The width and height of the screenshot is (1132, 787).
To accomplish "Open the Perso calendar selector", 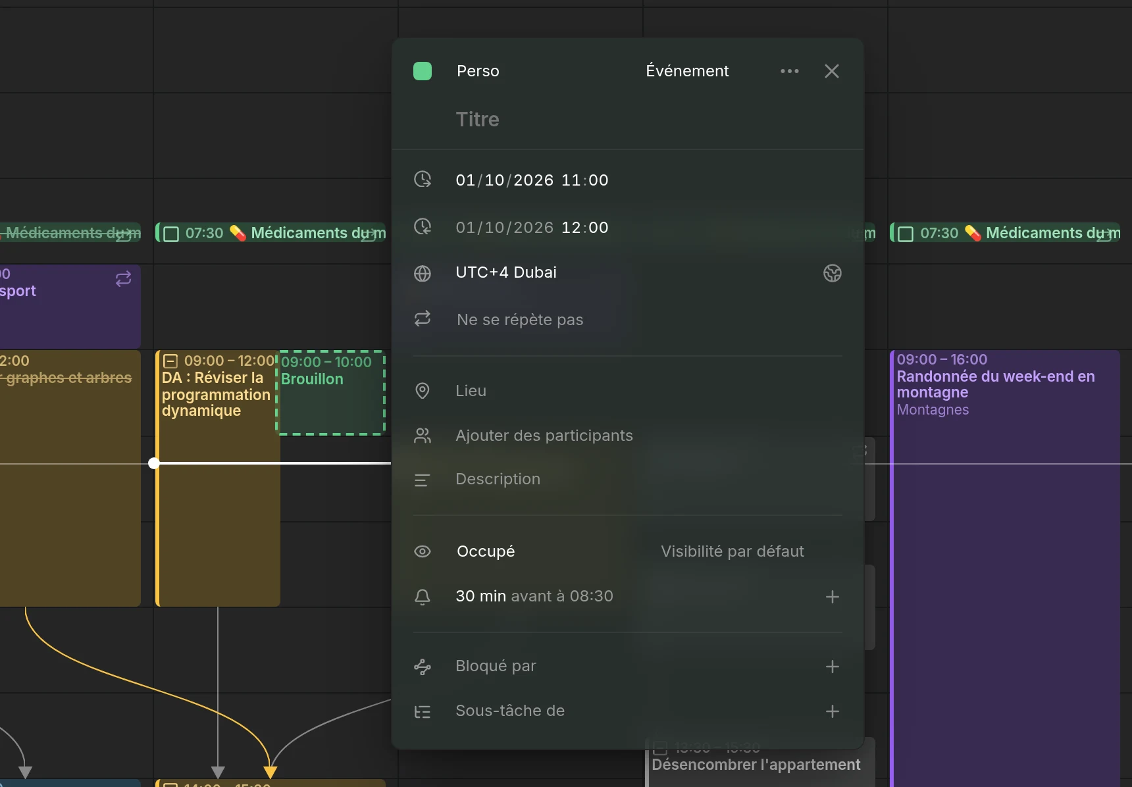I will coord(478,71).
